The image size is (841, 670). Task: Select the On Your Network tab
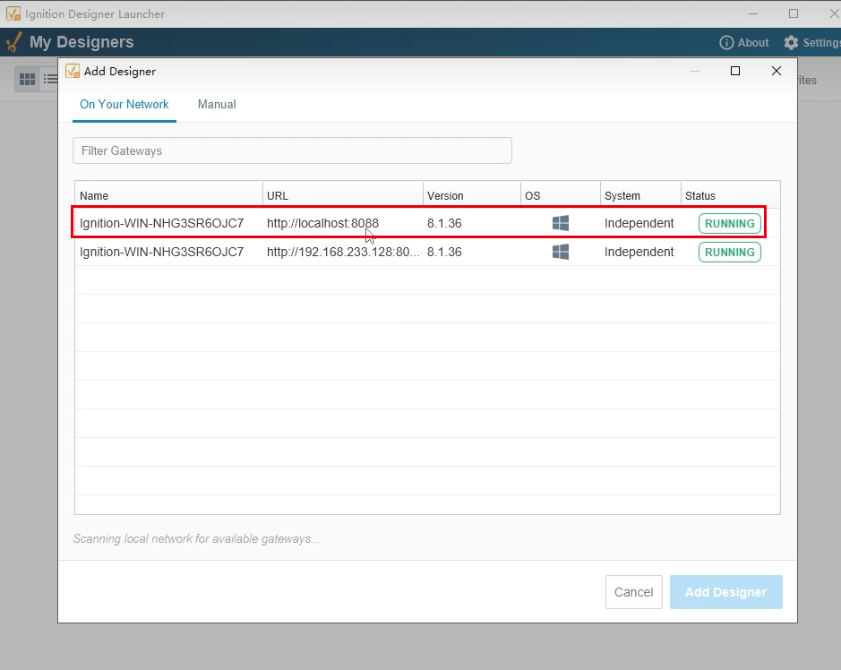pos(124,104)
